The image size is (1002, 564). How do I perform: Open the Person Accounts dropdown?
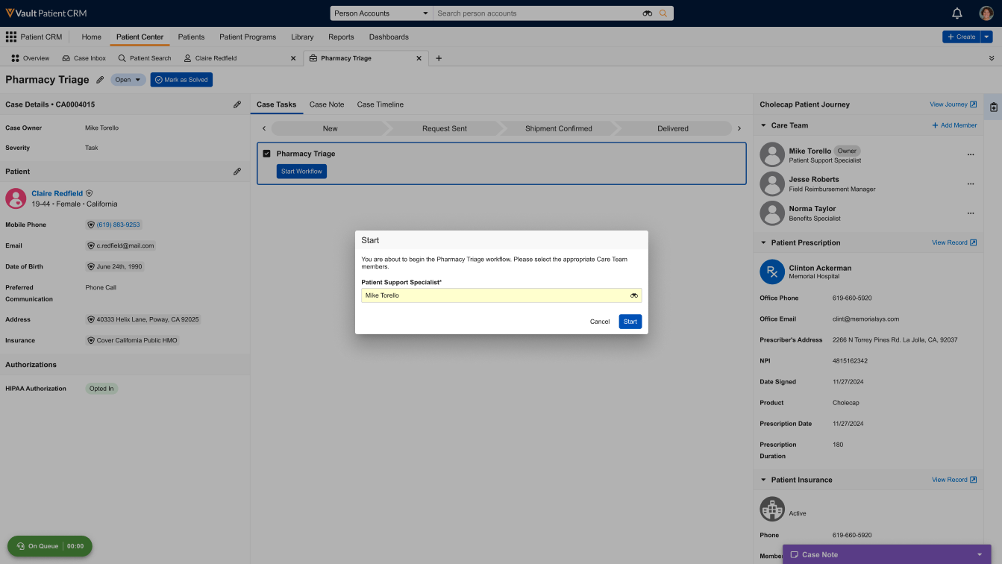[x=381, y=13]
